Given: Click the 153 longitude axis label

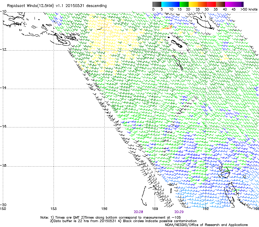Looking at the screenshot, I should (54, 209).
